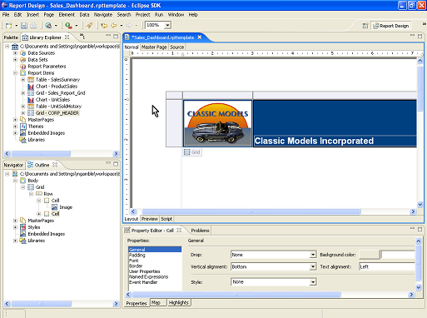Select Image node in Outline
Viewport: 427px width, 318px height.
(x=66, y=207)
